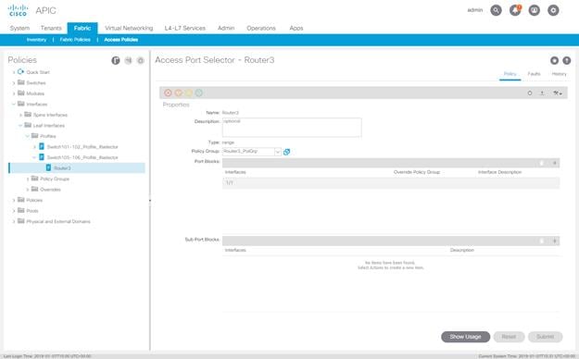Click the Port Blocks add plus icon
Image resolution: width=579 pixels, height=359 pixels.
[x=554, y=163]
